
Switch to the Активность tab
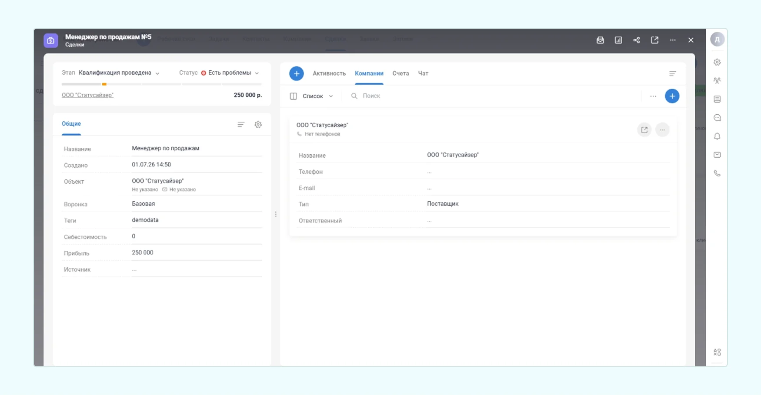coord(329,73)
